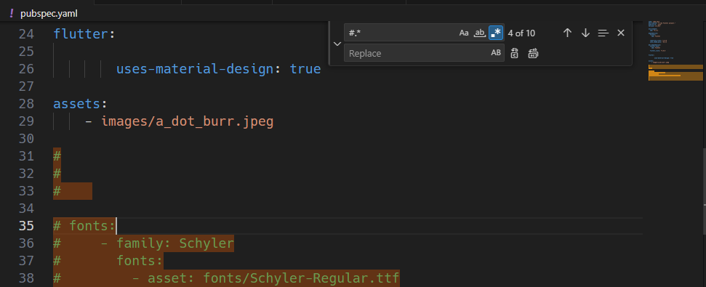Click the yaml file icon in tab

pos(11,14)
